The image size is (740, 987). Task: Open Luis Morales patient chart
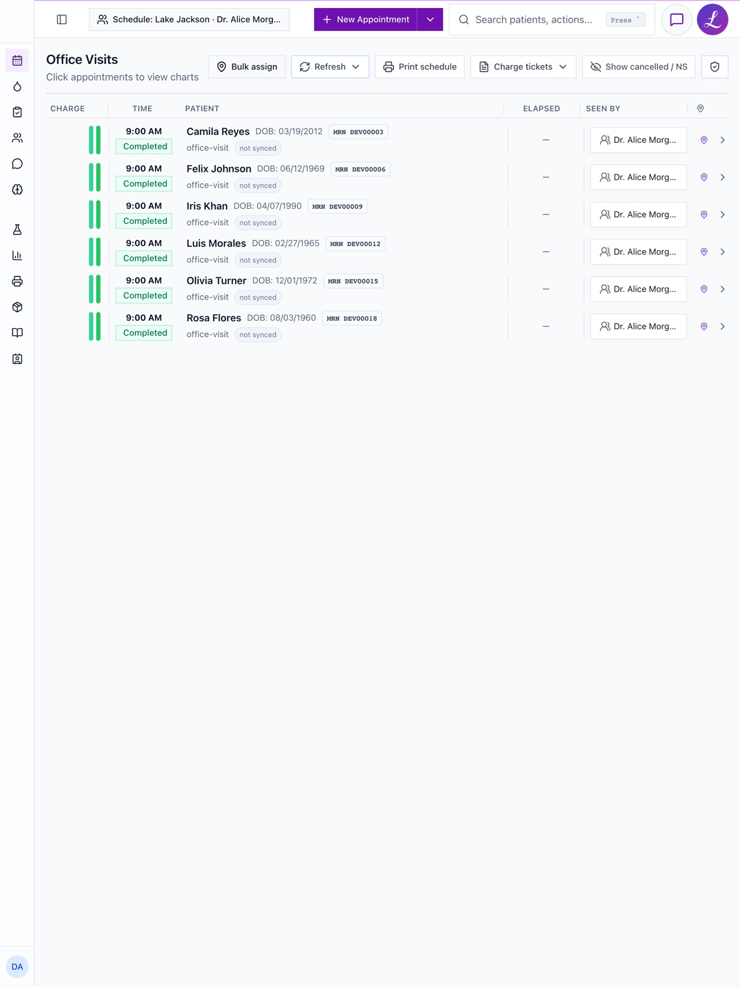[216, 243]
